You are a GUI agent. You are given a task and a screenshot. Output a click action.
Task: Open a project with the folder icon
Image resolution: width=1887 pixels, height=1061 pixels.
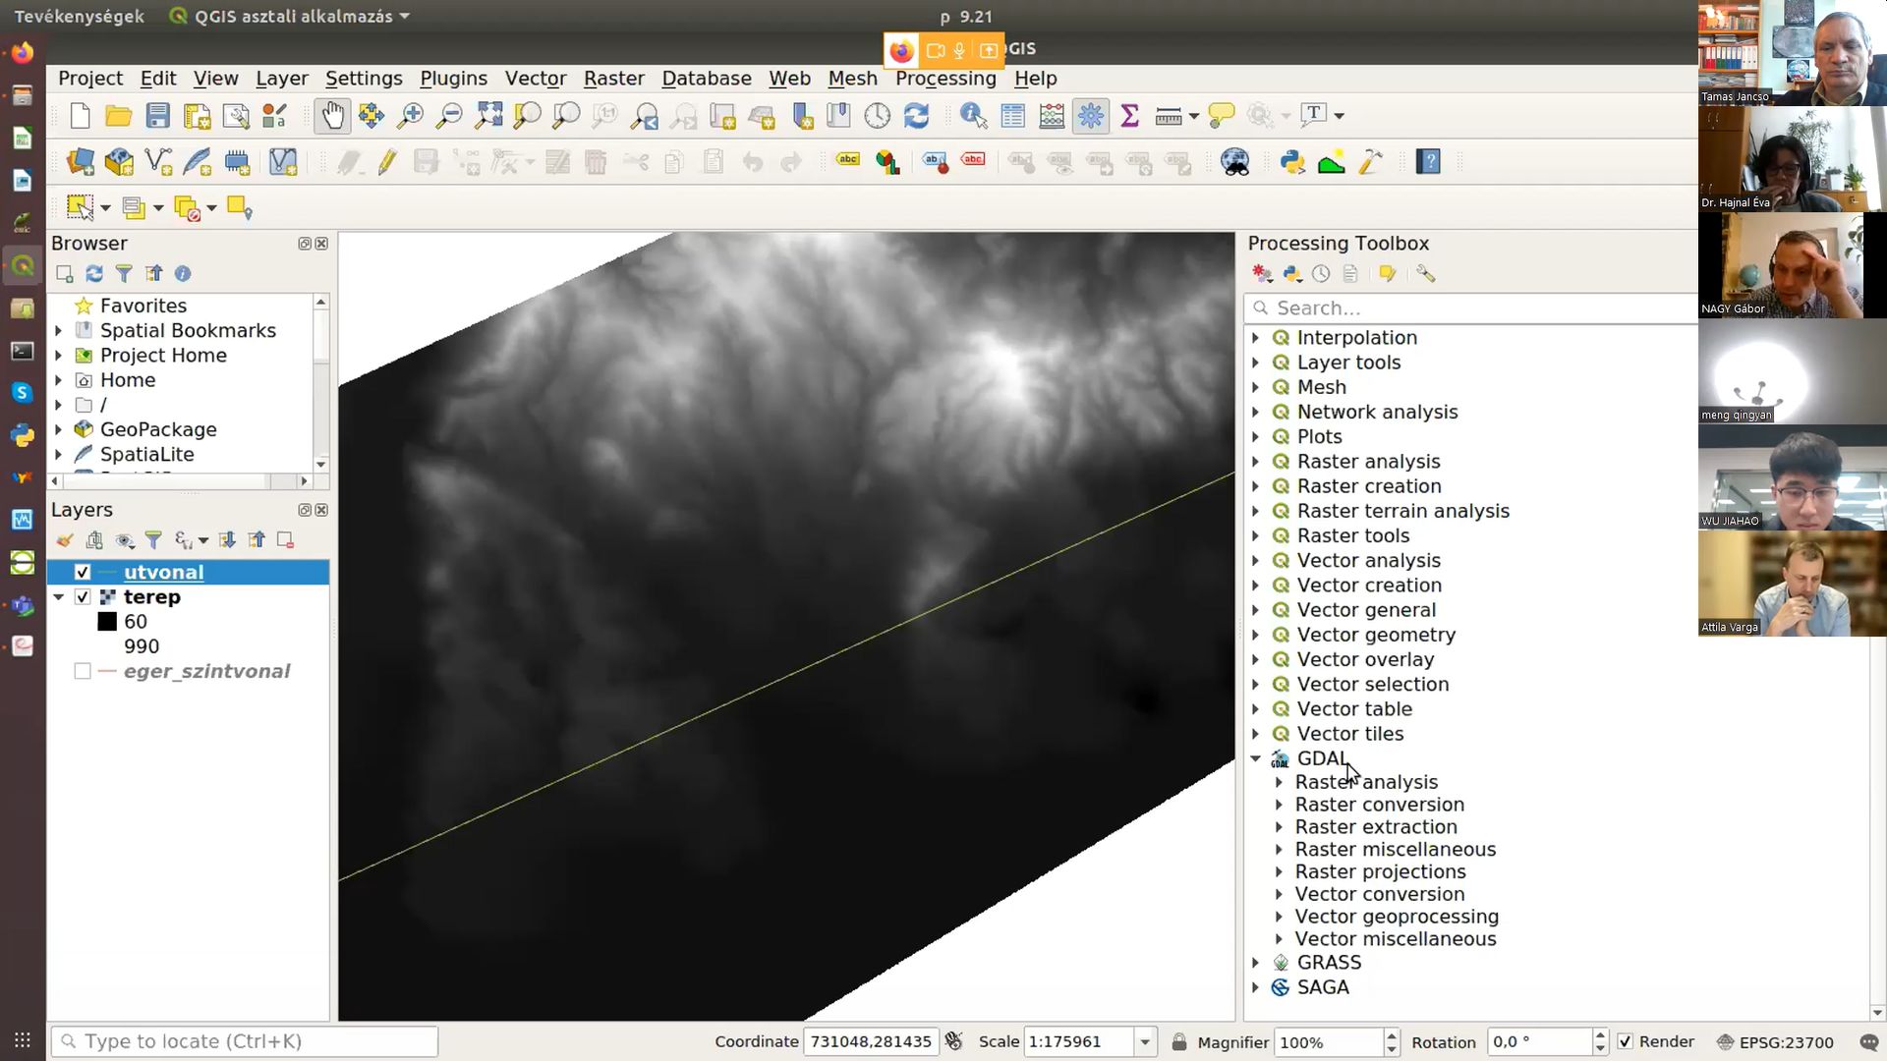[119, 116]
